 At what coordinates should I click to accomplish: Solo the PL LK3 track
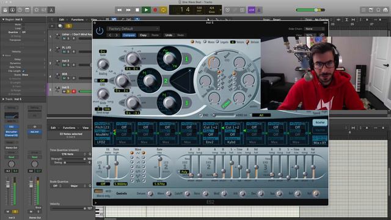coord(68,51)
